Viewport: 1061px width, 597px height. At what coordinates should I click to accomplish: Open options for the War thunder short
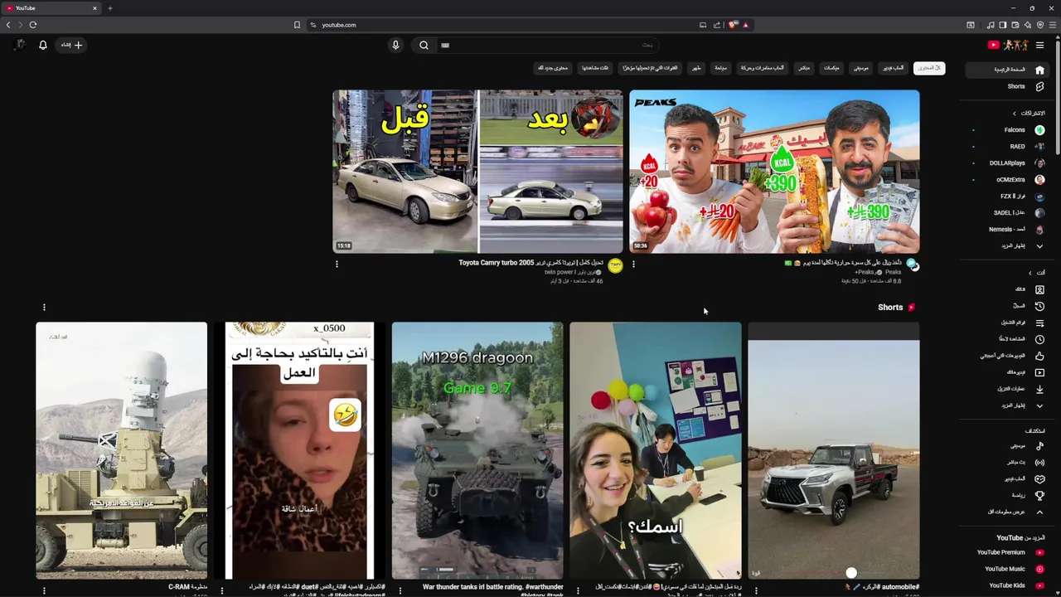click(400, 590)
